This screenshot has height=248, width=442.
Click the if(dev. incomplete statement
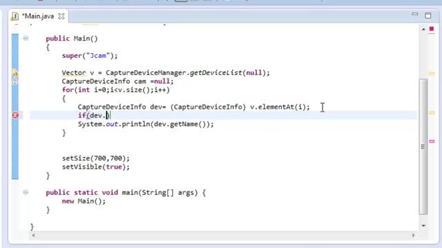coord(94,115)
